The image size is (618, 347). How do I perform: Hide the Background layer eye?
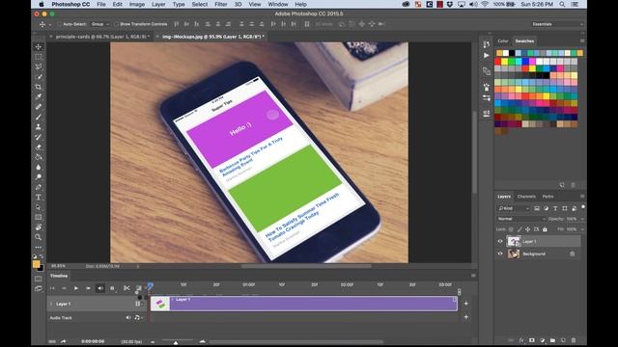coord(500,254)
